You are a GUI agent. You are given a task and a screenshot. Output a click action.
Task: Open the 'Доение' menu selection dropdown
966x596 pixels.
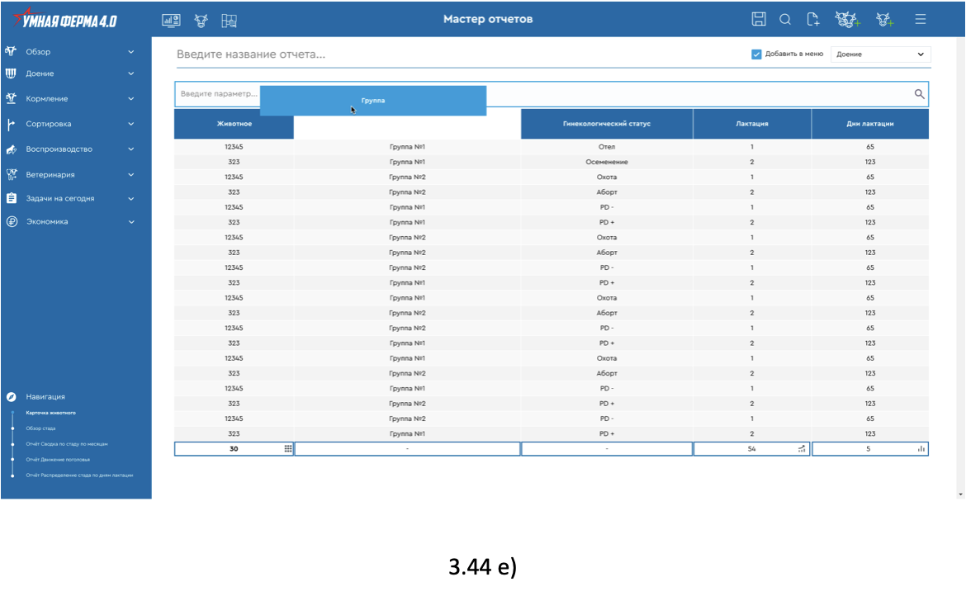880,54
